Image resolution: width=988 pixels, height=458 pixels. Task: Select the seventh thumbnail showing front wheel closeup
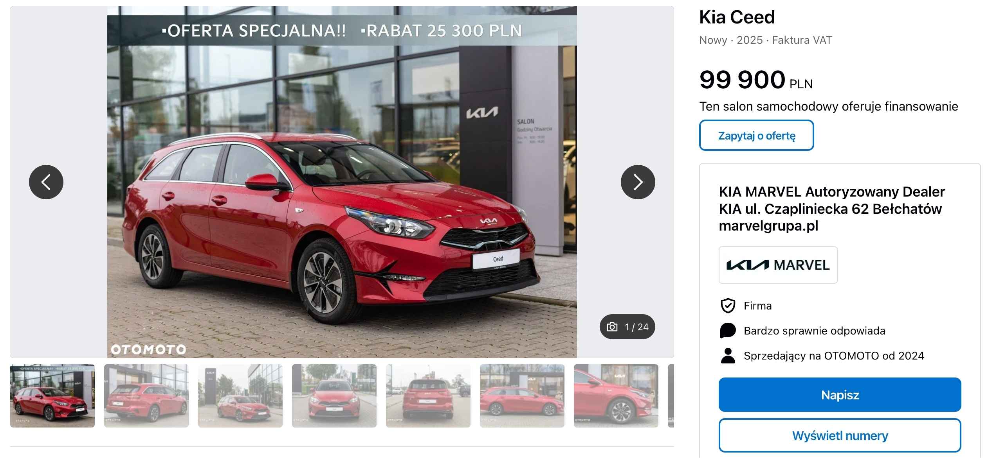pyautogui.click(x=616, y=396)
